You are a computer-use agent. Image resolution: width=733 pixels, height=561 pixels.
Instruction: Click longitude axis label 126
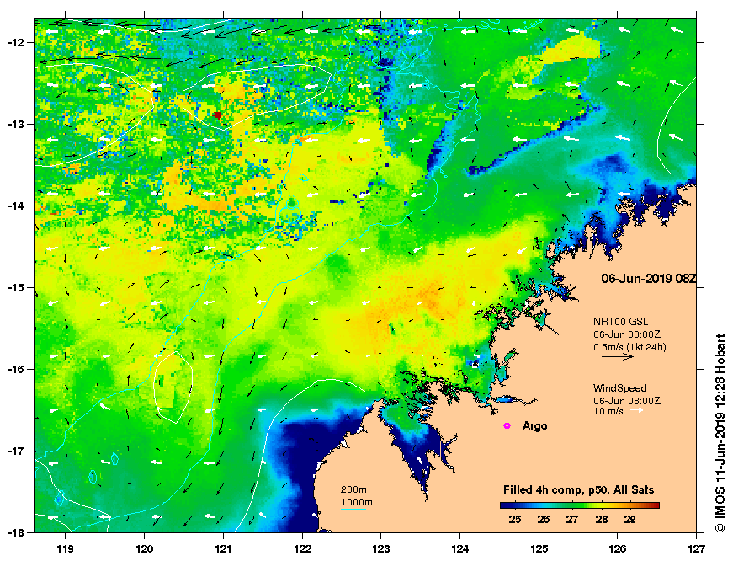pyautogui.click(x=618, y=549)
